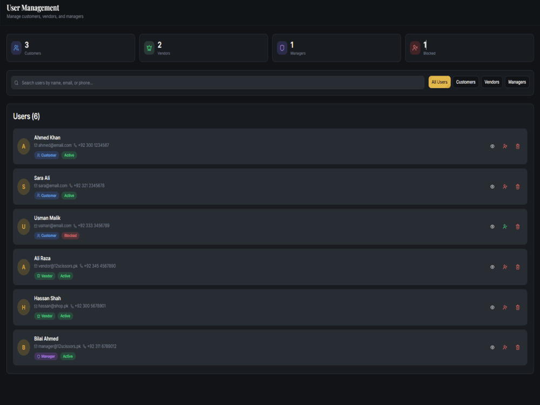
Task: Delete Usman Malik using the trash icon
Action: click(x=518, y=227)
